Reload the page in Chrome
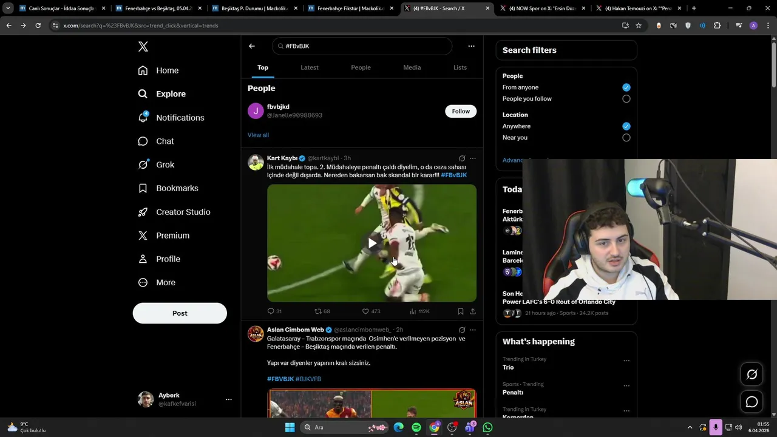Screen dimensions: 777x437 tap(38, 25)
